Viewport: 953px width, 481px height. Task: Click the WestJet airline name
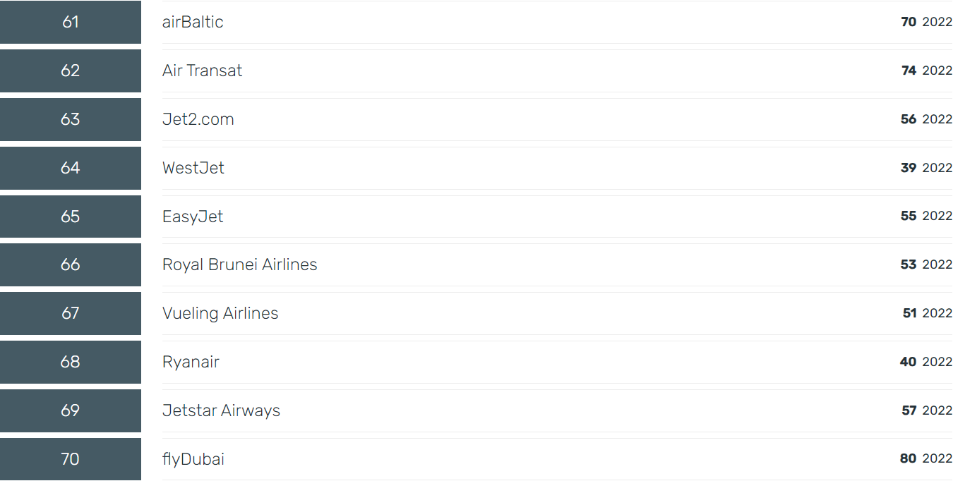[x=193, y=168]
